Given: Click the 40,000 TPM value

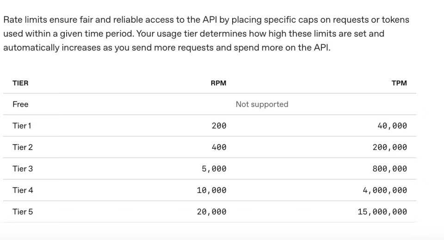Looking at the screenshot, I should pos(392,126).
